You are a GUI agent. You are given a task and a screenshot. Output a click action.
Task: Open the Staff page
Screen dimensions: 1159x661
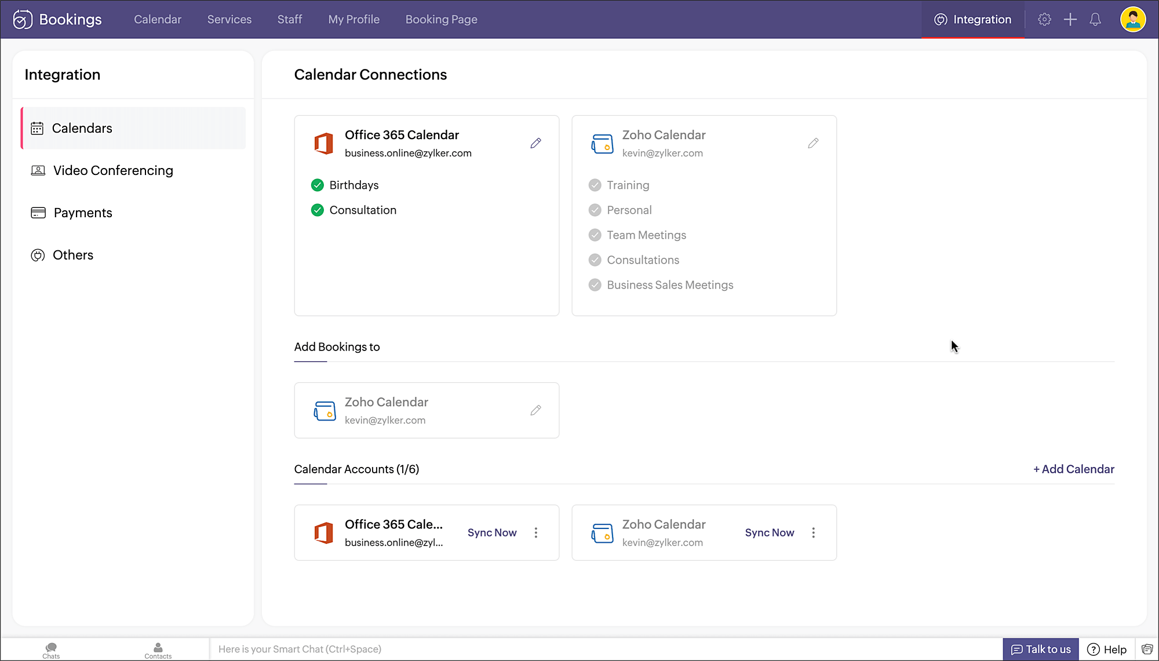point(290,20)
